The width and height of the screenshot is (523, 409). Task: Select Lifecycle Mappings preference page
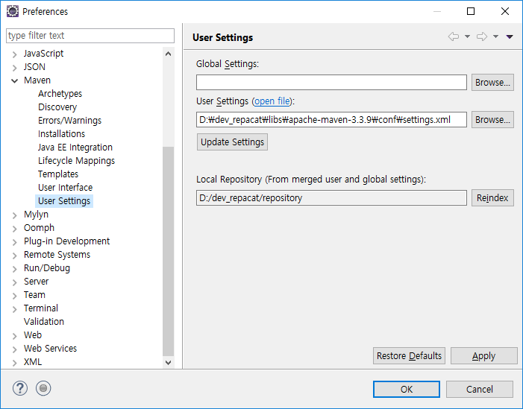tap(76, 161)
